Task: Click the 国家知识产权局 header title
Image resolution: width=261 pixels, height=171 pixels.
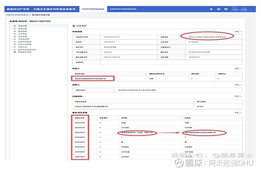Action: pos(18,9)
